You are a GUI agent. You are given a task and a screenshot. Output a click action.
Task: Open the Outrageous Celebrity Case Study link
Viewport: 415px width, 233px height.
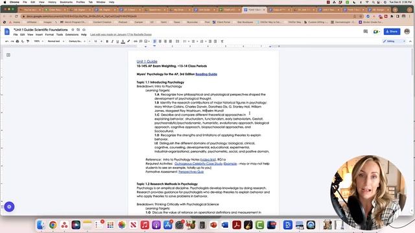click(x=198, y=164)
